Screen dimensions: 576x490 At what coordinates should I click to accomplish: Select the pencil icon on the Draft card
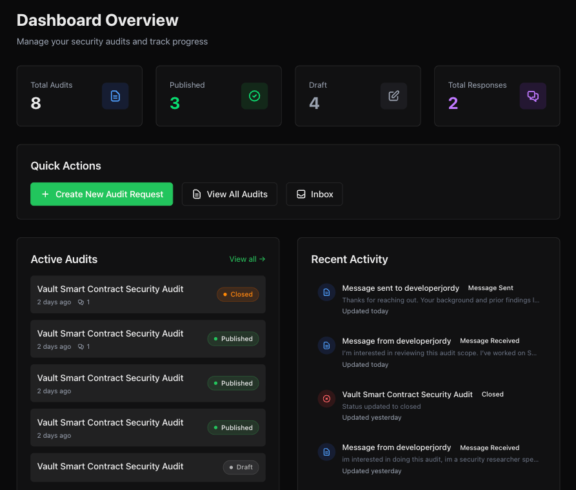pos(393,95)
